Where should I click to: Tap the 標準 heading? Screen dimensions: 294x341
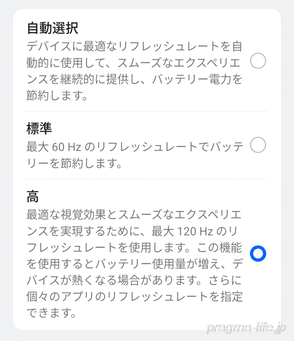tap(40, 129)
